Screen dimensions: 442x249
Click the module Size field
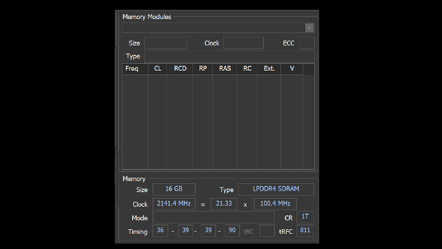tap(166, 43)
